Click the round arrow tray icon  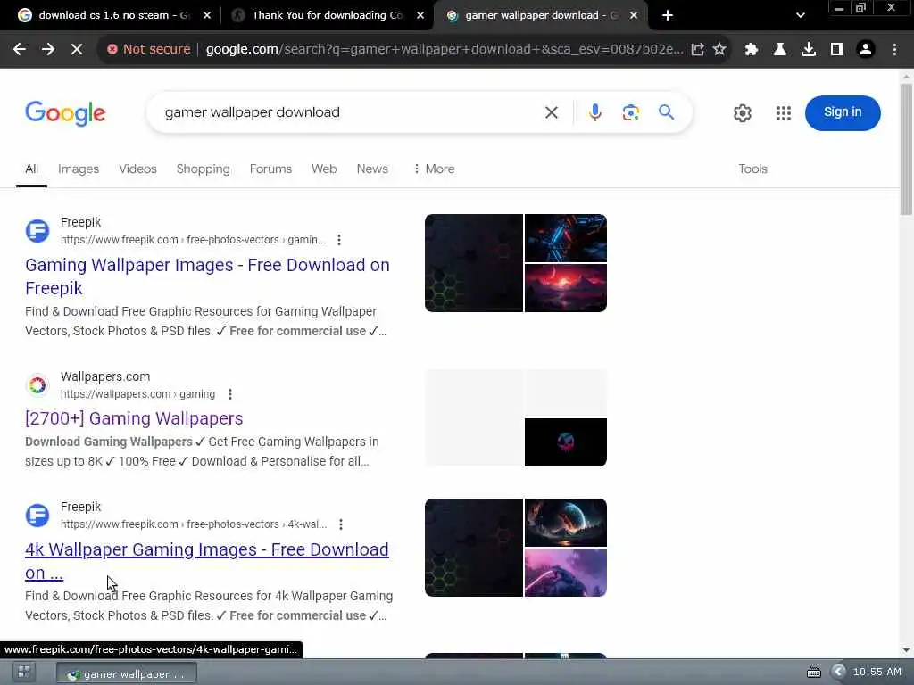click(838, 672)
